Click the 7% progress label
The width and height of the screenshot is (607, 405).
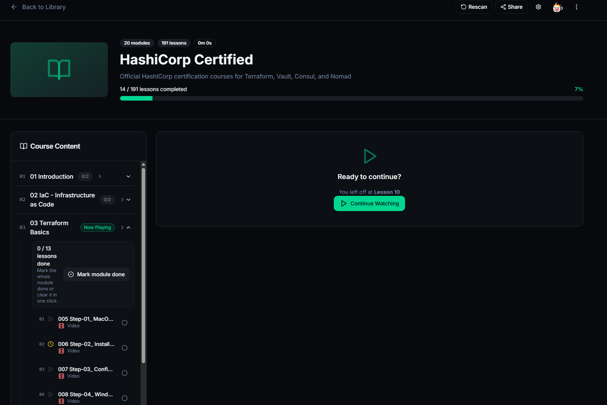(x=578, y=89)
